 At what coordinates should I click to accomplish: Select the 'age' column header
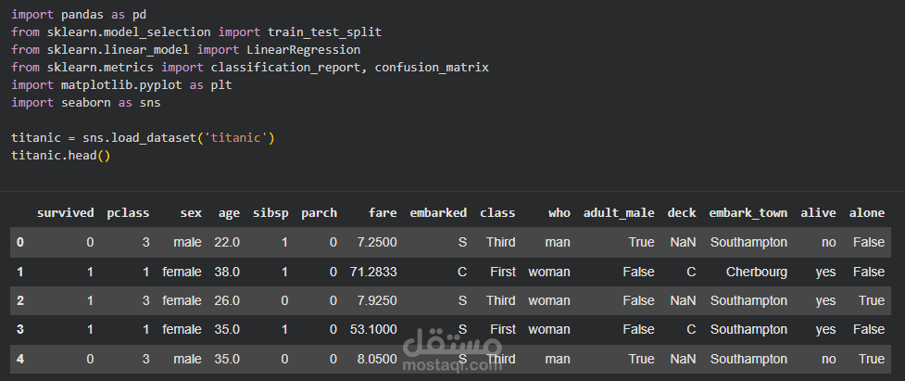point(229,213)
